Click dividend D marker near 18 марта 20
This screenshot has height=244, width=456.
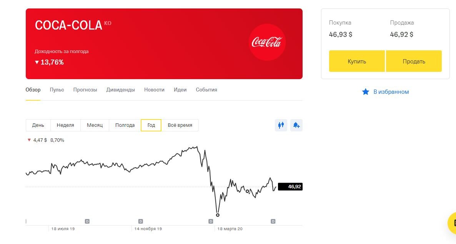[x=211, y=221]
